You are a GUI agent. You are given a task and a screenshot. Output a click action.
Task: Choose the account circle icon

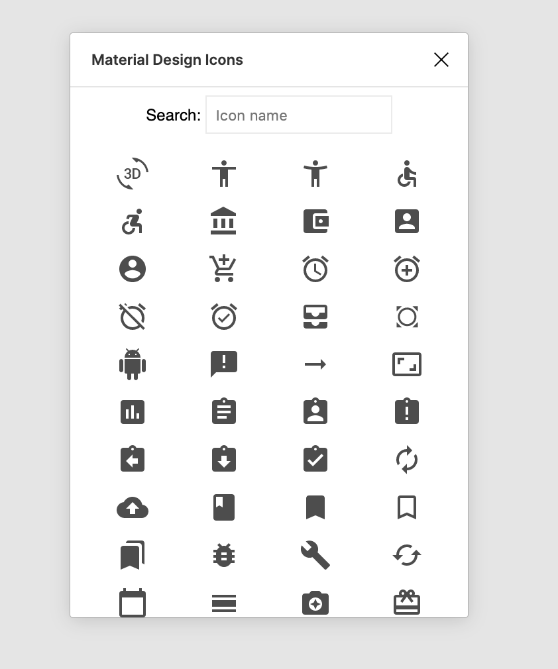coord(133,269)
